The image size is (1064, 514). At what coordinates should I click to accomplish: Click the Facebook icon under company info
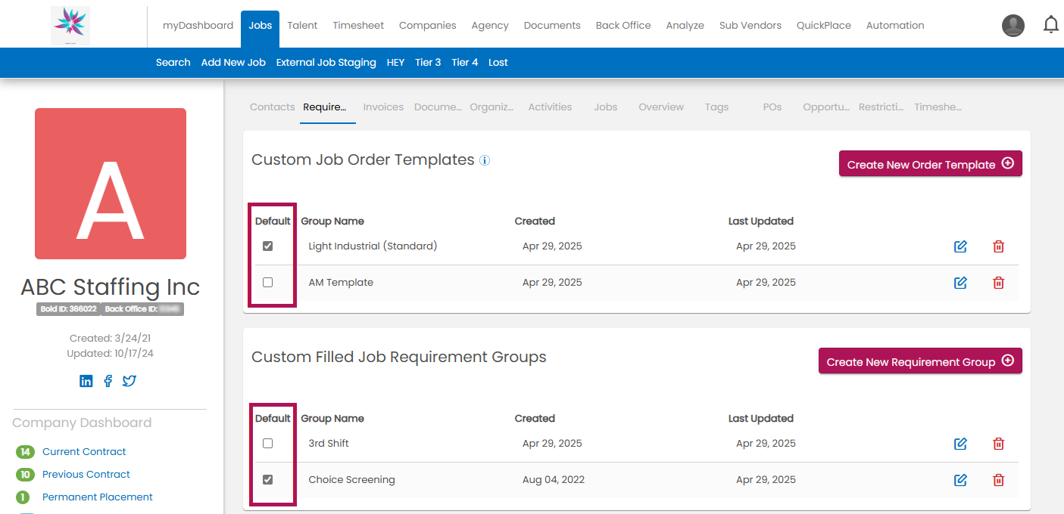coord(108,381)
